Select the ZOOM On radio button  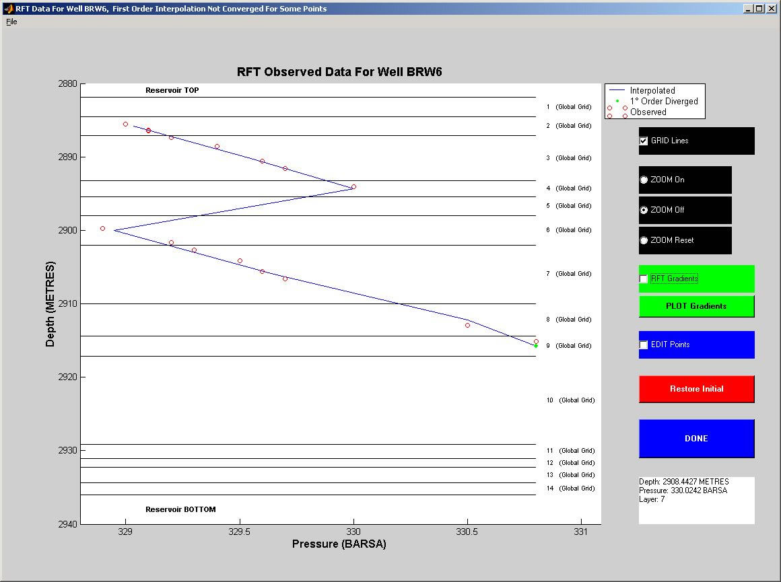click(x=644, y=180)
